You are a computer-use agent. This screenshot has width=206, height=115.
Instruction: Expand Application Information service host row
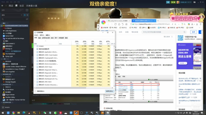pyautogui.click(x=35, y=52)
